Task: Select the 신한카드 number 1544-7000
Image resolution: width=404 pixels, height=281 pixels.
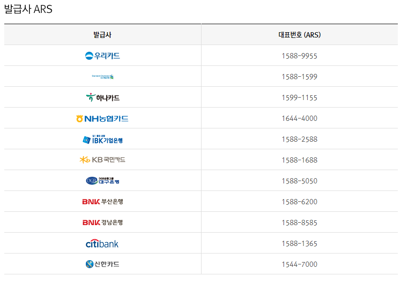Action: pyautogui.click(x=299, y=264)
